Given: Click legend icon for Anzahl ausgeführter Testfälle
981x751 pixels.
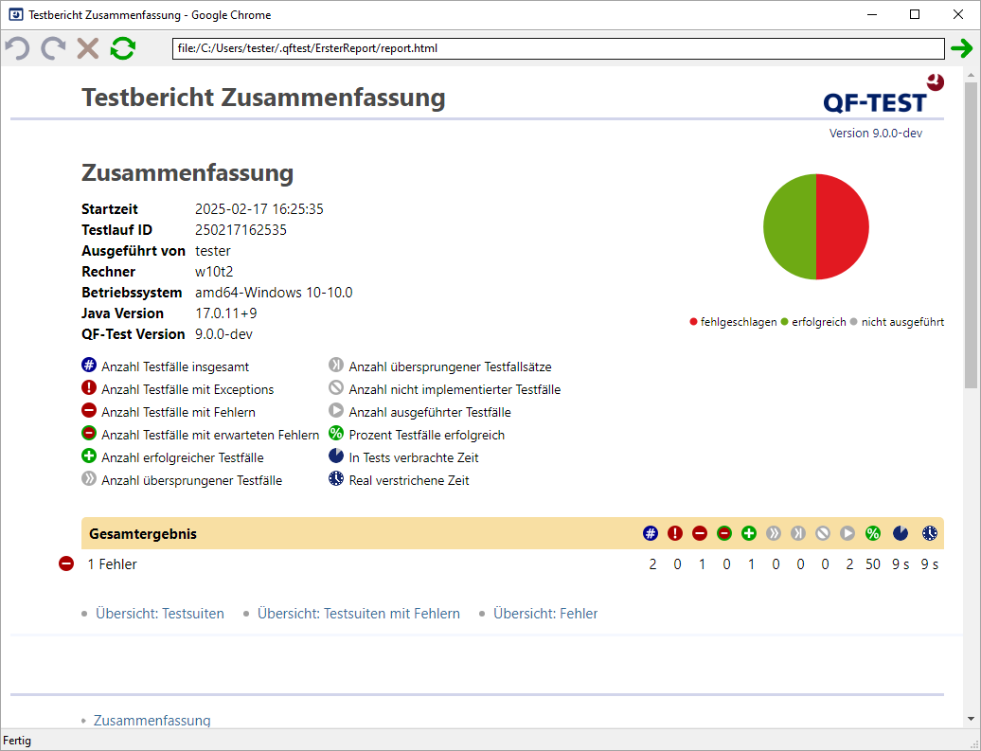Looking at the screenshot, I should click(336, 411).
